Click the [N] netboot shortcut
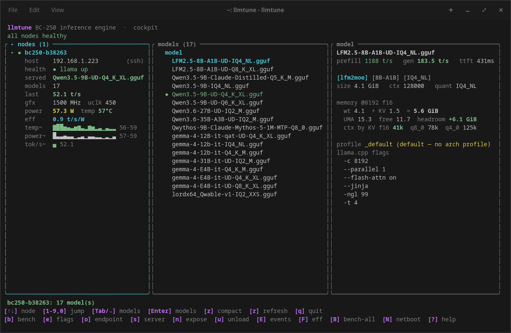 402,319
